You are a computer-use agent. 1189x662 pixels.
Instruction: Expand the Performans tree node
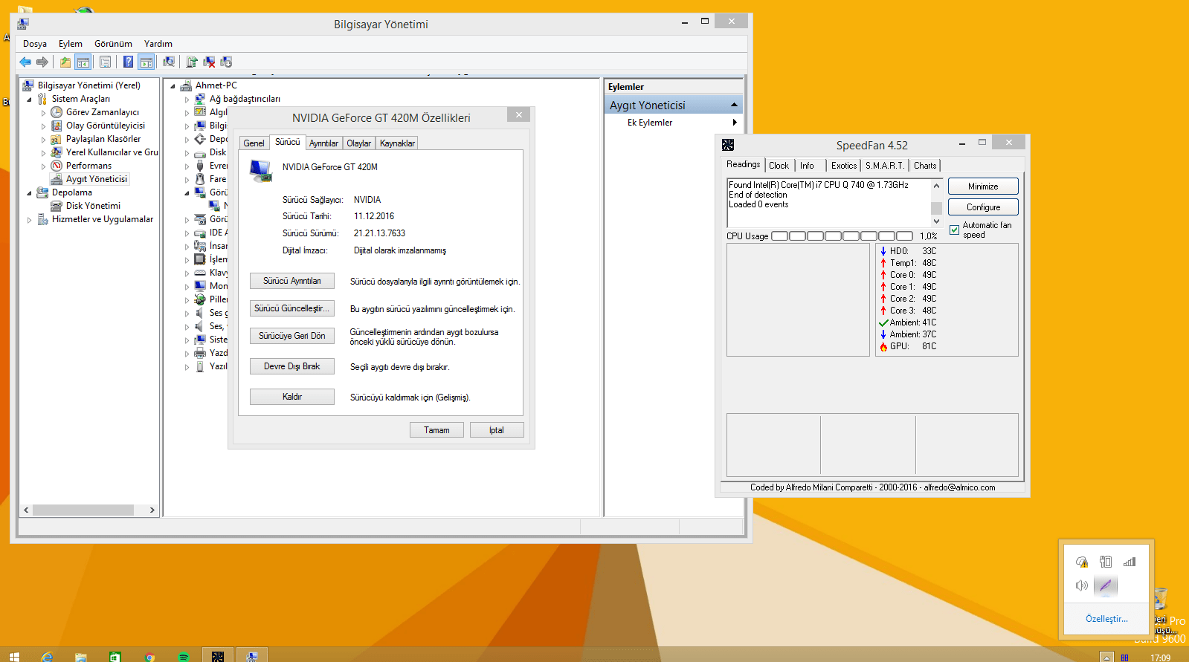pyautogui.click(x=43, y=166)
